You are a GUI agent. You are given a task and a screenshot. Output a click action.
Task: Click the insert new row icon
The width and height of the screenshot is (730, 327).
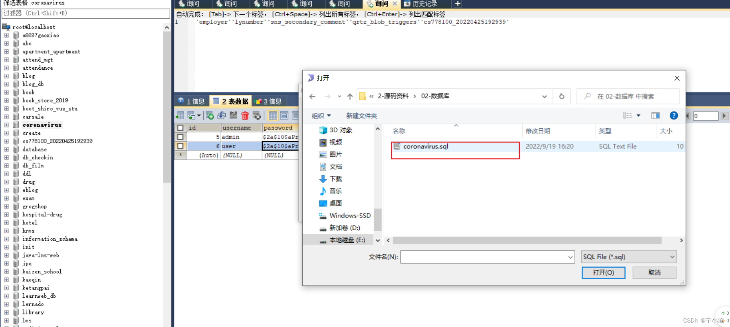210,116
